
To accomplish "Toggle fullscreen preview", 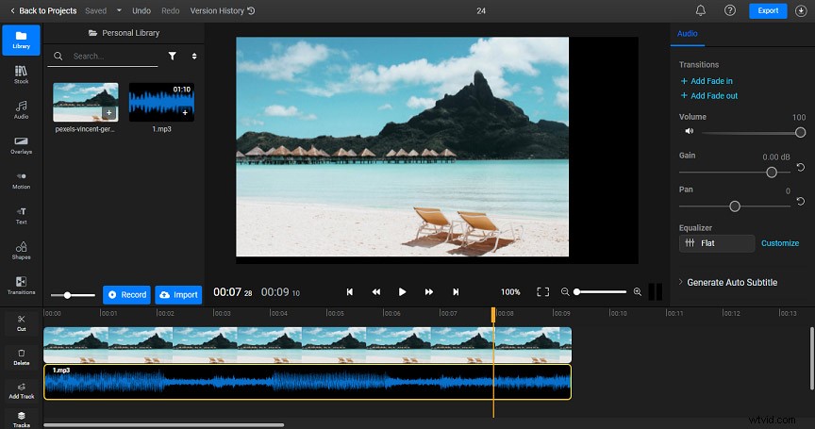I will click(542, 292).
